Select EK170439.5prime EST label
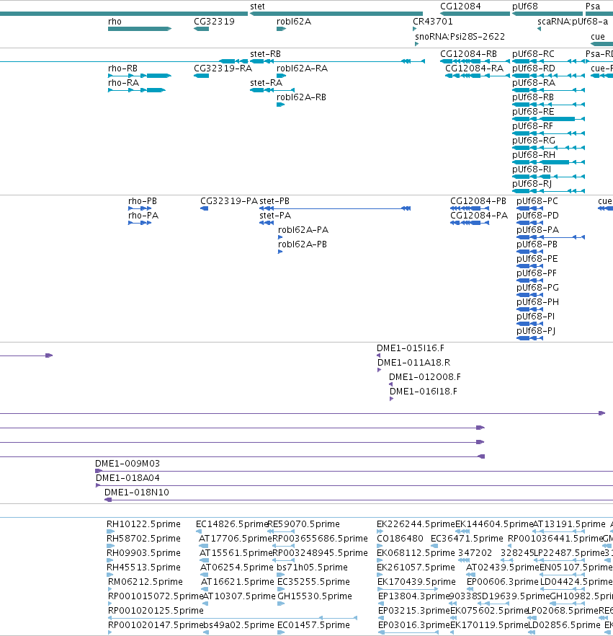This screenshot has width=613, height=636. pos(416,582)
